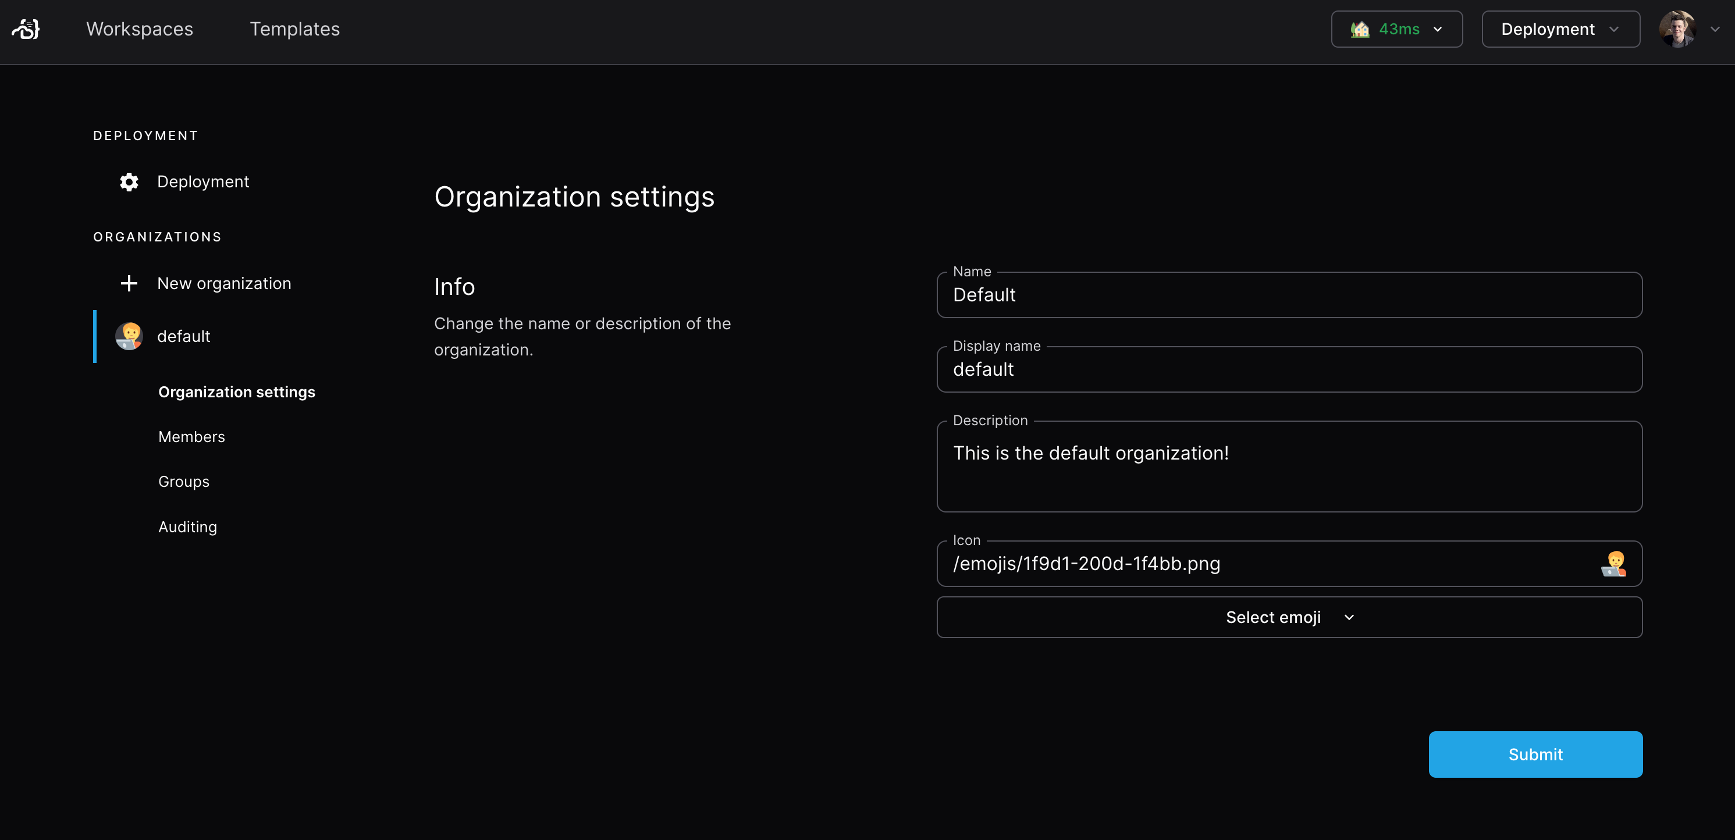1735x840 pixels.
Task: Click the Coder logo icon
Action: pos(26,29)
